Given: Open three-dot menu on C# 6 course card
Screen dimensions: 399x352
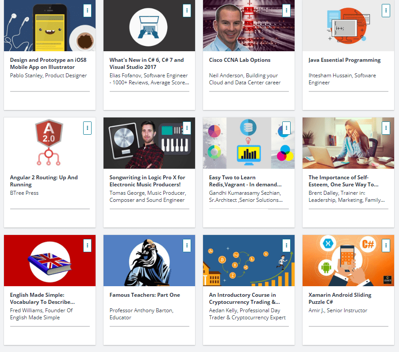Looking at the screenshot, I should click(x=187, y=10).
